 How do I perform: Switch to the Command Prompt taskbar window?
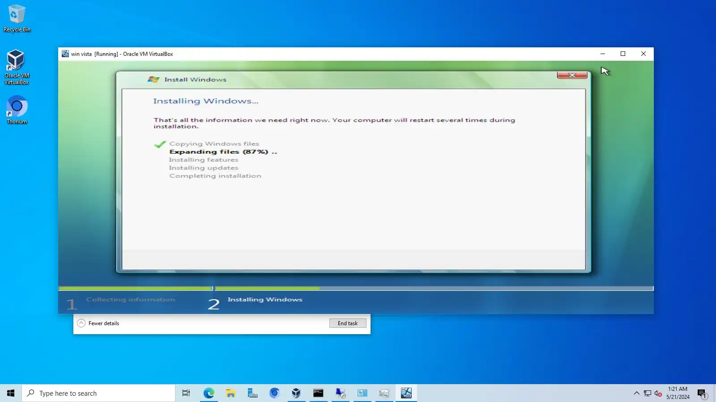318,393
